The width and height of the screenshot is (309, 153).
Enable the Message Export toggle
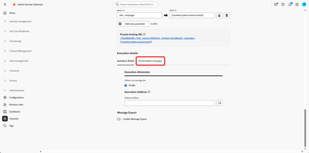pos(119,119)
